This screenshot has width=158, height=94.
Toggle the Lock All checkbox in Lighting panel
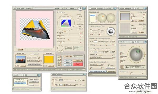tap(90, 23)
